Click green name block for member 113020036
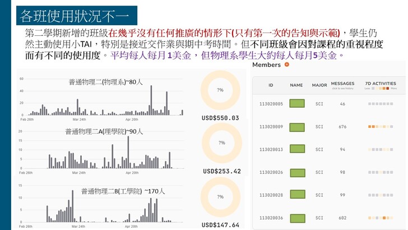This screenshot has width=408, height=230. (297, 218)
